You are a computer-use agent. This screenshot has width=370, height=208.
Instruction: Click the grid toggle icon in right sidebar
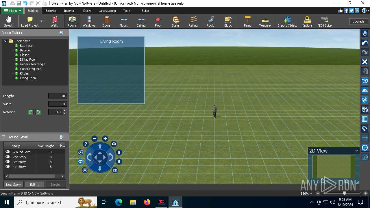[x=365, y=119]
